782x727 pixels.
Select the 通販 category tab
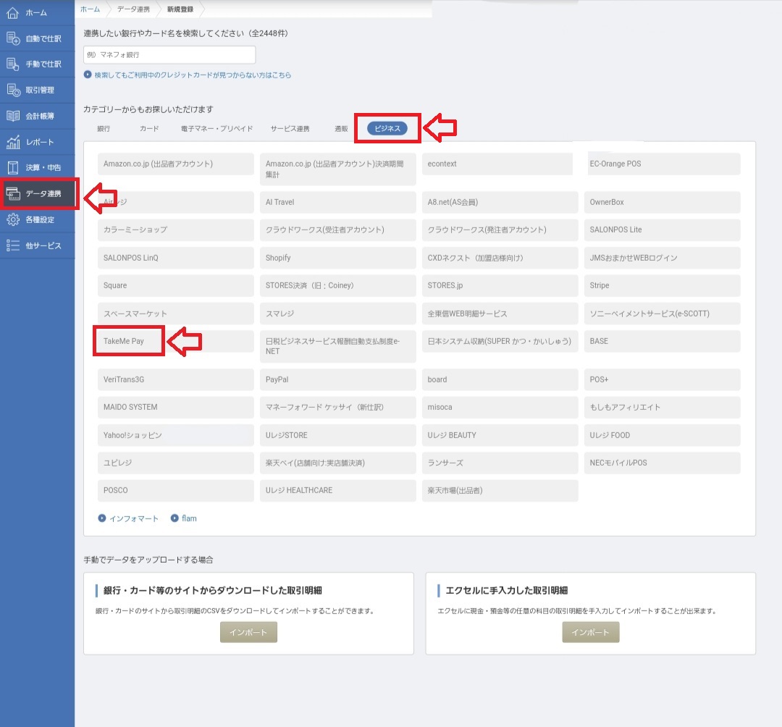pos(341,129)
